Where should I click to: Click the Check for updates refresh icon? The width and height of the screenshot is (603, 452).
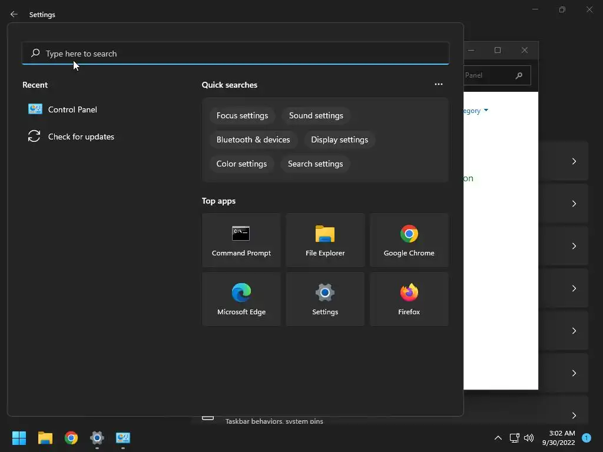34,136
